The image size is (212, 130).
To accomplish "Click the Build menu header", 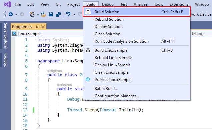I will point(91,4).
